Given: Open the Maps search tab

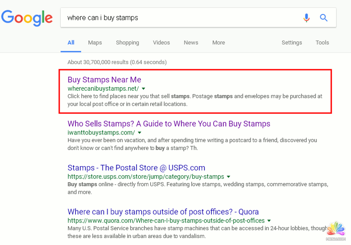Looking at the screenshot, I should [95, 43].
